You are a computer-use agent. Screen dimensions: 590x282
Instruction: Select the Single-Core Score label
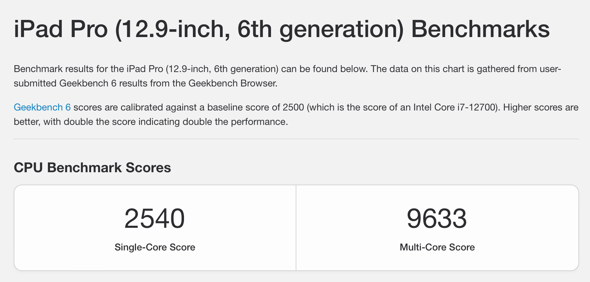point(155,247)
